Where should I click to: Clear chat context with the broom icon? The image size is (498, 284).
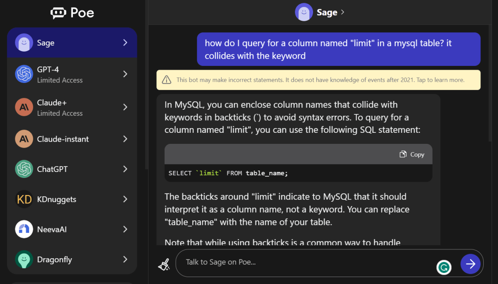164,264
